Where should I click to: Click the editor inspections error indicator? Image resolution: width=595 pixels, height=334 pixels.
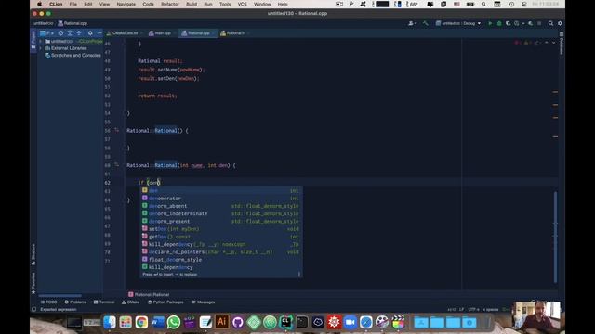coord(517,43)
